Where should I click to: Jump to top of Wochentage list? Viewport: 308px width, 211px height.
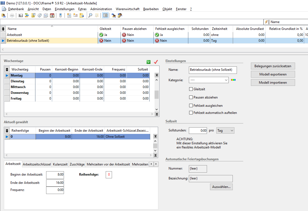[156, 75]
